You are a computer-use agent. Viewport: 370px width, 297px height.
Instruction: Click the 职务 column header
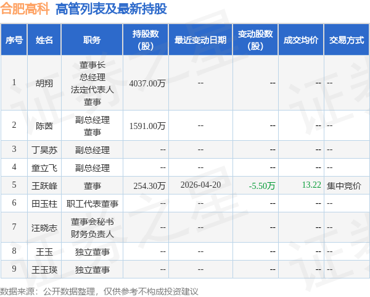[92, 40]
